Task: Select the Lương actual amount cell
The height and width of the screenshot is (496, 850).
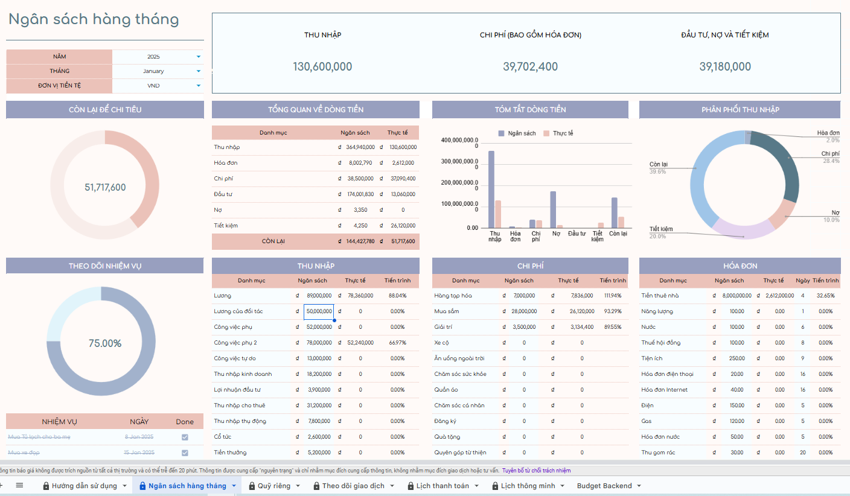Action: click(x=360, y=296)
